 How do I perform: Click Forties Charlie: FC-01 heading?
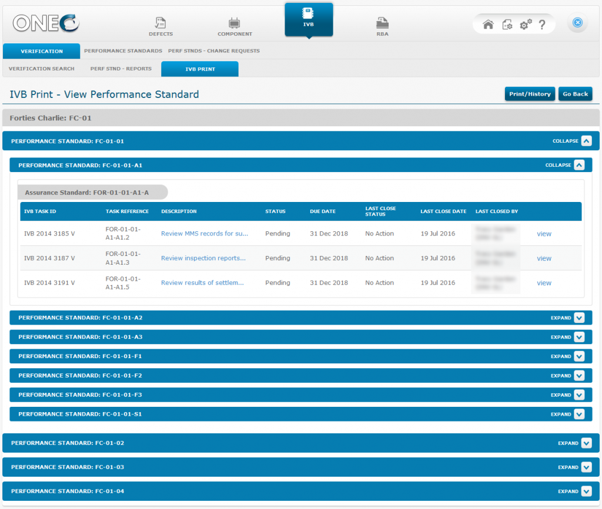coord(51,118)
